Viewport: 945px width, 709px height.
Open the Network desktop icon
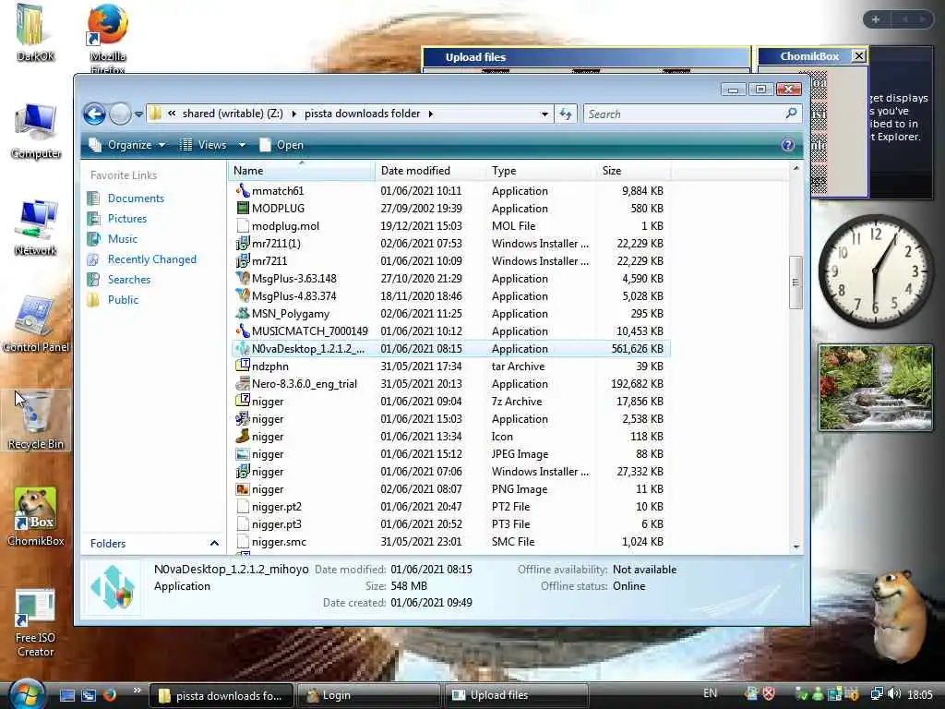[36, 228]
